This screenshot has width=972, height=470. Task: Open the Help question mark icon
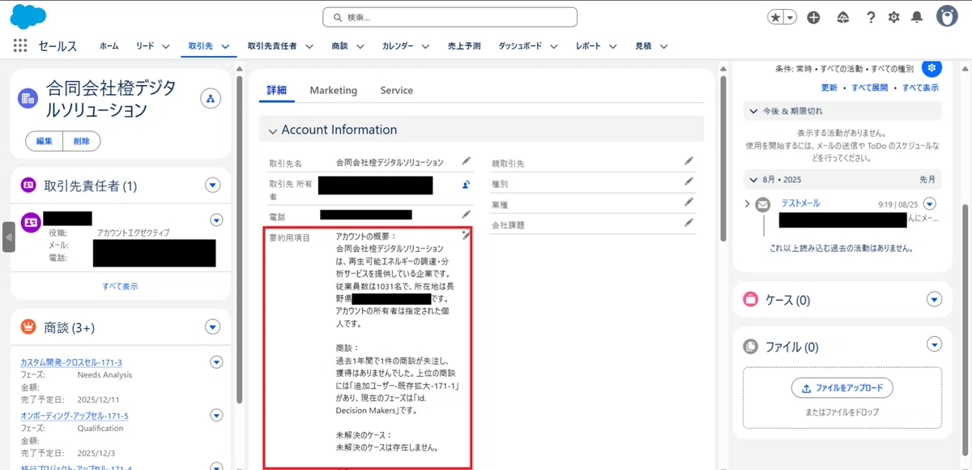coord(871,17)
